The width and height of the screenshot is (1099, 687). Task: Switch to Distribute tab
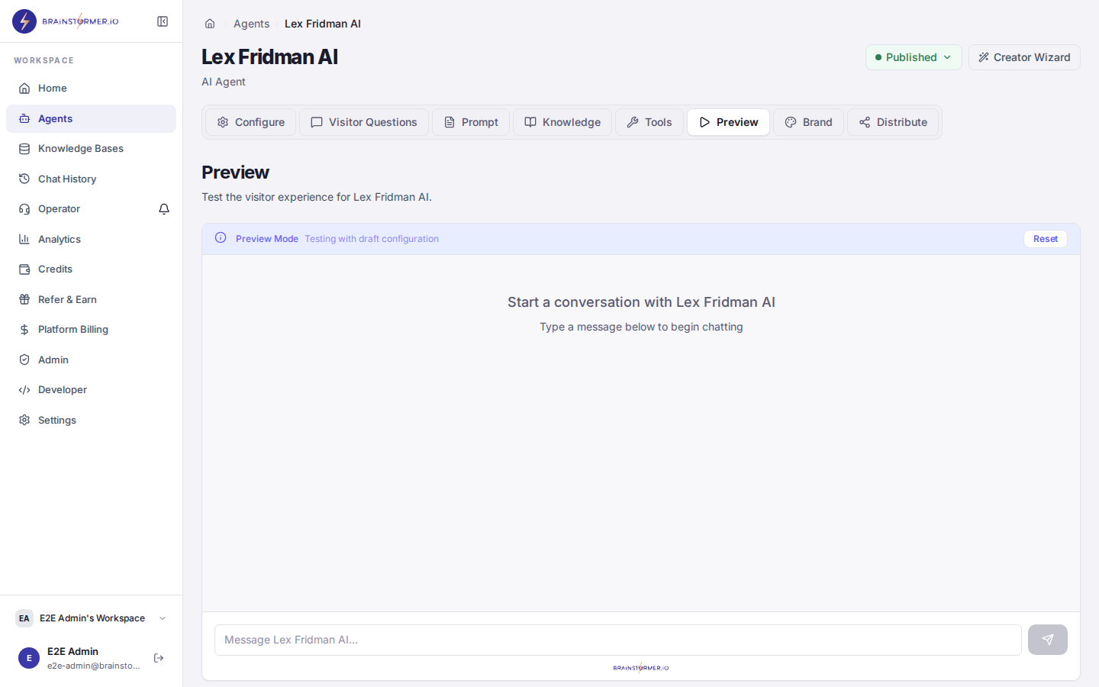pyautogui.click(x=893, y=122)
